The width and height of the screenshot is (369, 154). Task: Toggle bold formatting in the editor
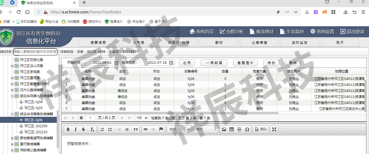[x=68, y=130]
